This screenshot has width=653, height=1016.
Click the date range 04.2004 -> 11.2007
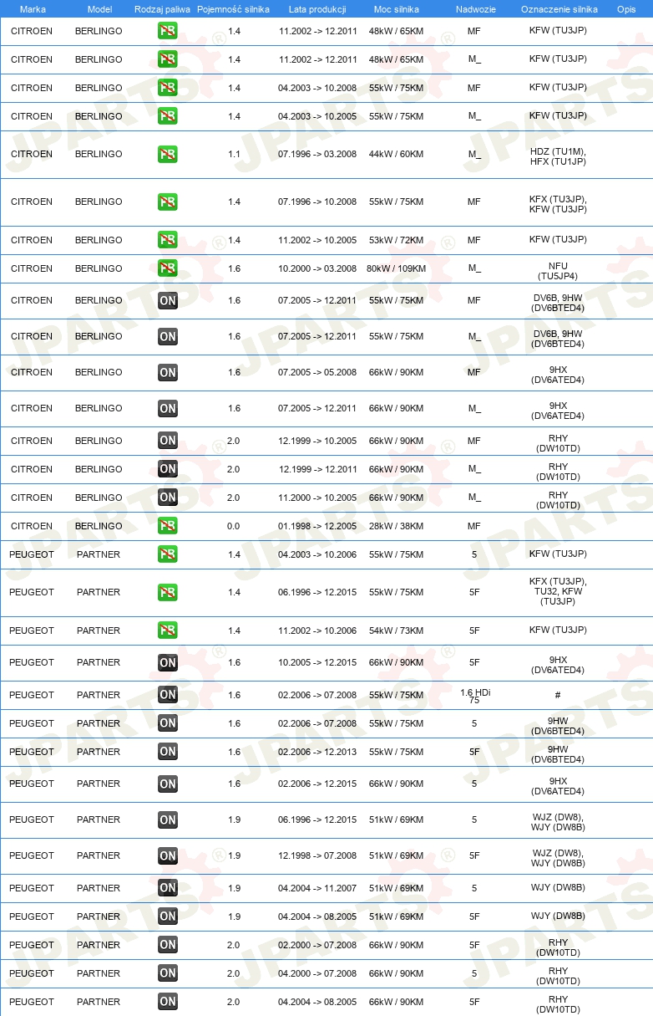click(317, 888)
